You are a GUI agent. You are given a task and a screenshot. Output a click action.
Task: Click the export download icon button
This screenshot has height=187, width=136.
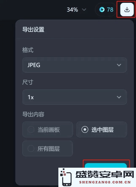tap(127, 10)
